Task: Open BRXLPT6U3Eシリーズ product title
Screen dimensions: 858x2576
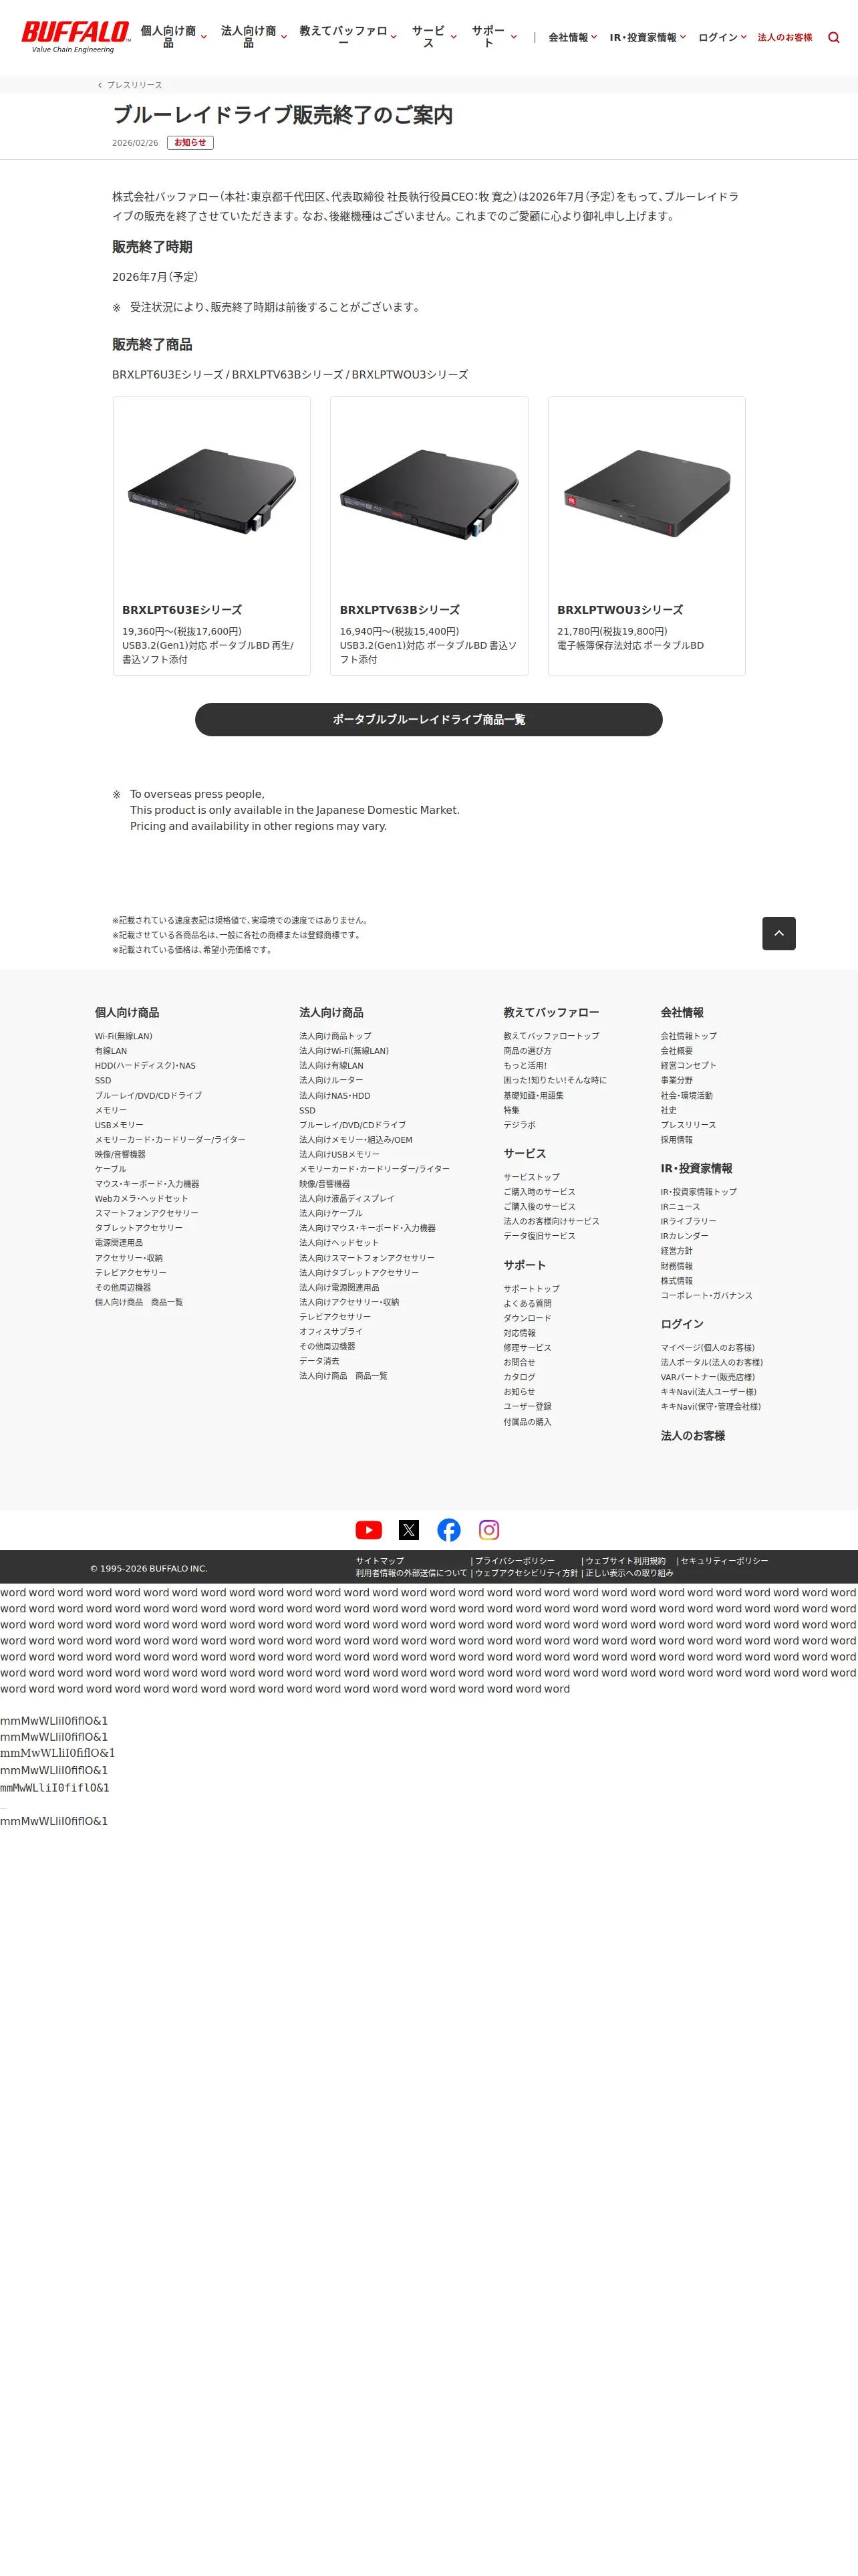Action: tap(182, 610)
